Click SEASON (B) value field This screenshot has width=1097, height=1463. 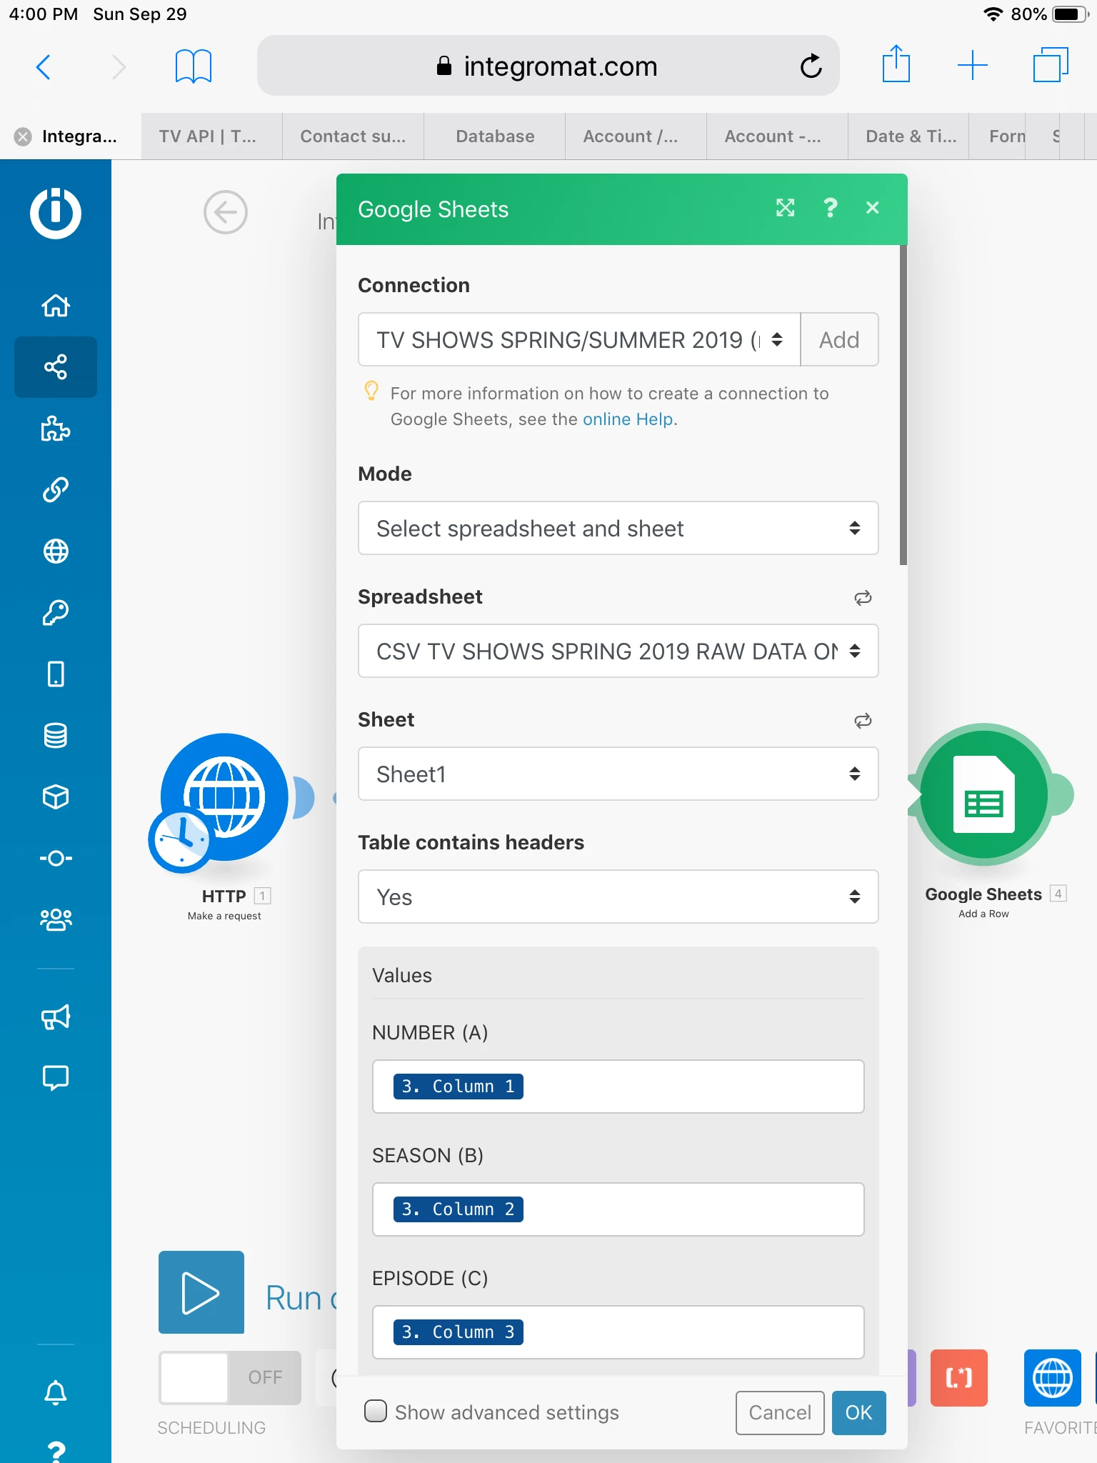click(x=618, y=1209)
